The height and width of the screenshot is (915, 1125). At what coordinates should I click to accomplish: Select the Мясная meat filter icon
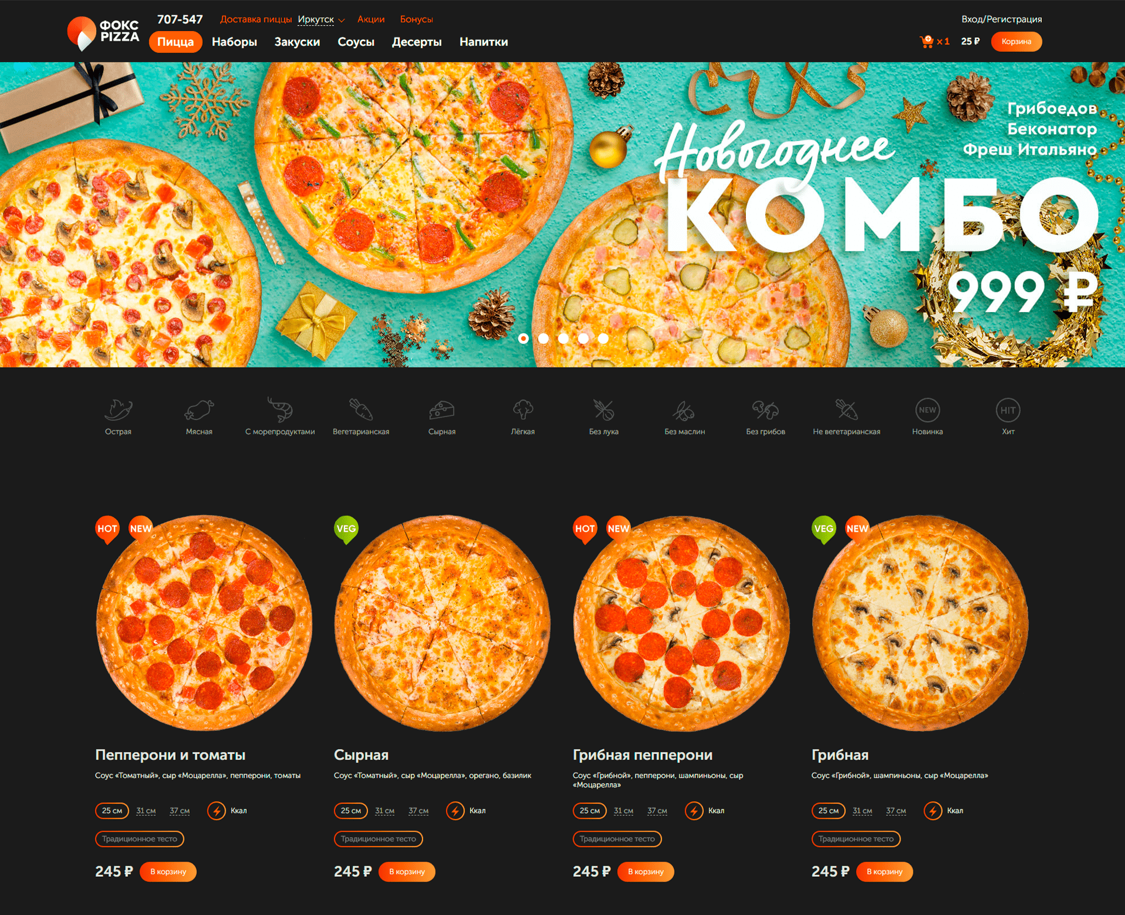199,411
